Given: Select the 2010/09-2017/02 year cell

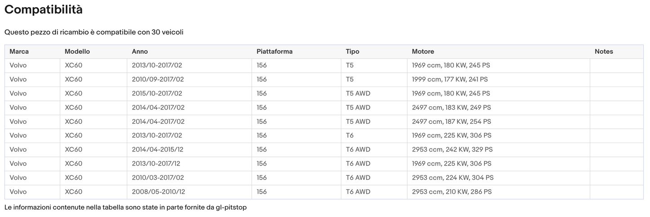Looking at the screenshot, I should click(x=157, y=79).
